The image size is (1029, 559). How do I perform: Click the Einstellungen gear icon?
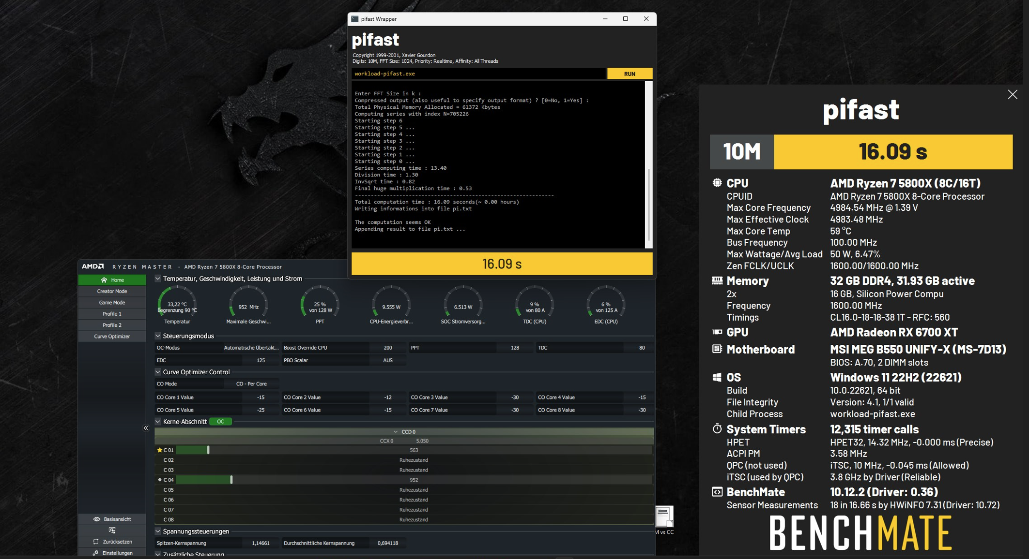(x=96, y=553)
